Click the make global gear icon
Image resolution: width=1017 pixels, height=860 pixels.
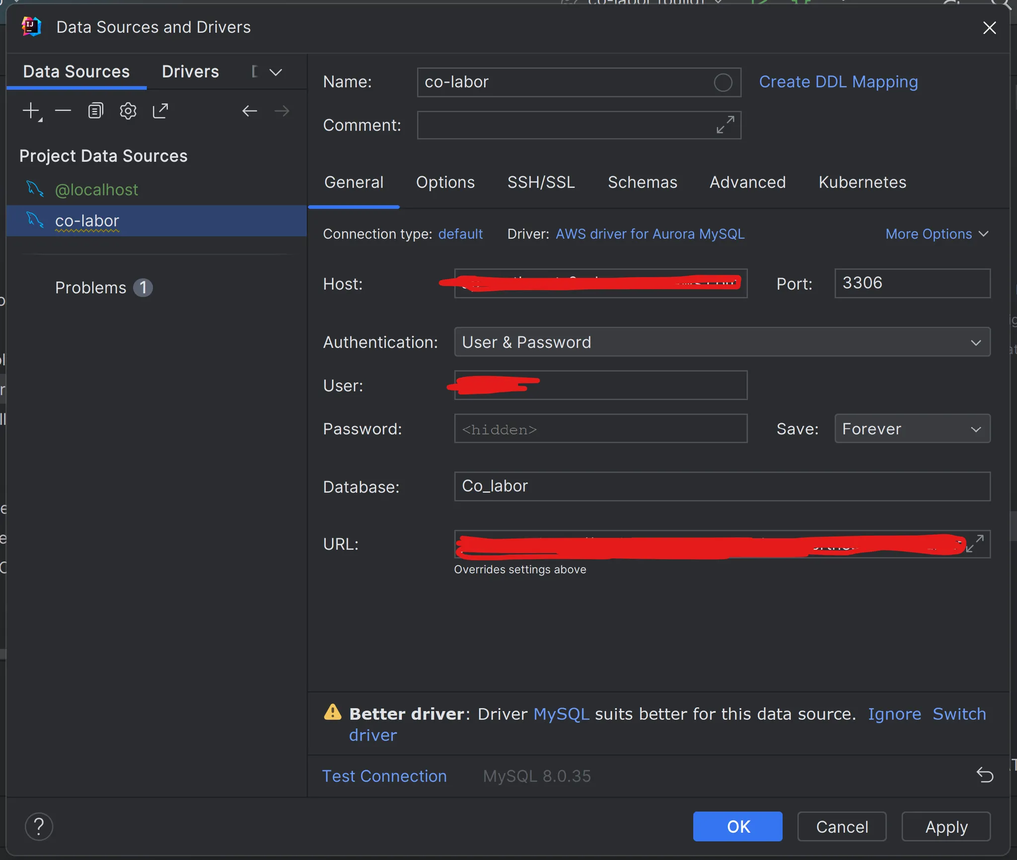point(128,111)
